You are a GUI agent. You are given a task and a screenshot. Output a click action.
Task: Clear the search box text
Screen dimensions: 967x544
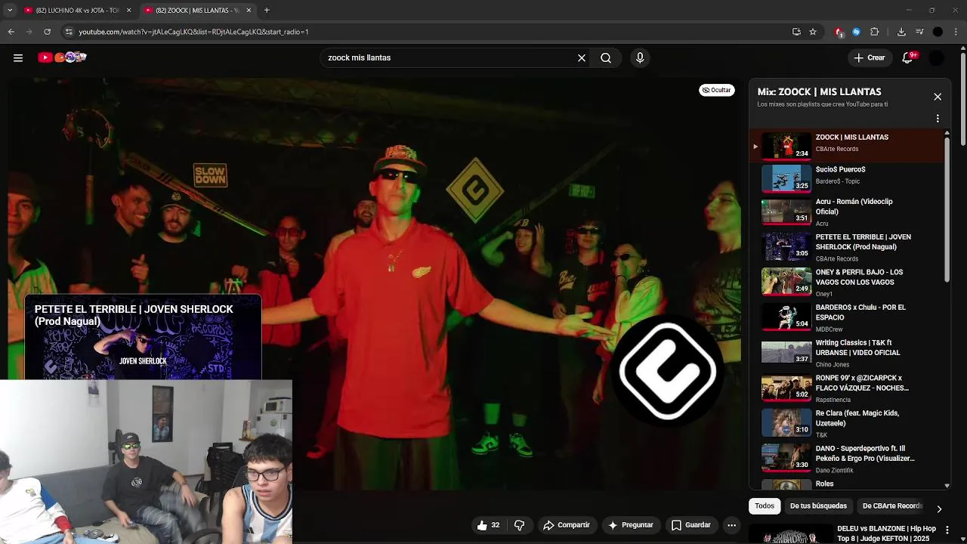(x=582, y=57)
